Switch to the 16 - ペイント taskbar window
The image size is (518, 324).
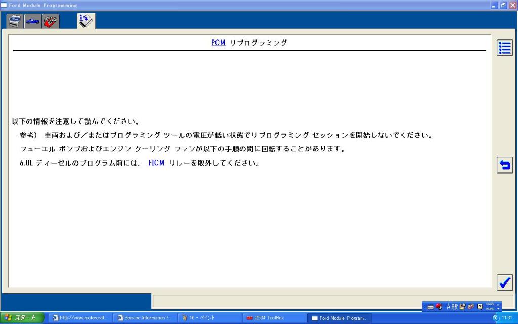point(210,318)
